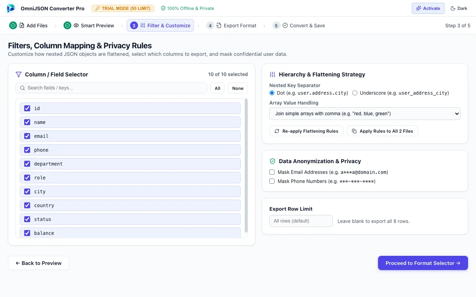Uncheck the phone field checkbox
The width and height of the screenshot is (476, 297).
coord(27,150)
